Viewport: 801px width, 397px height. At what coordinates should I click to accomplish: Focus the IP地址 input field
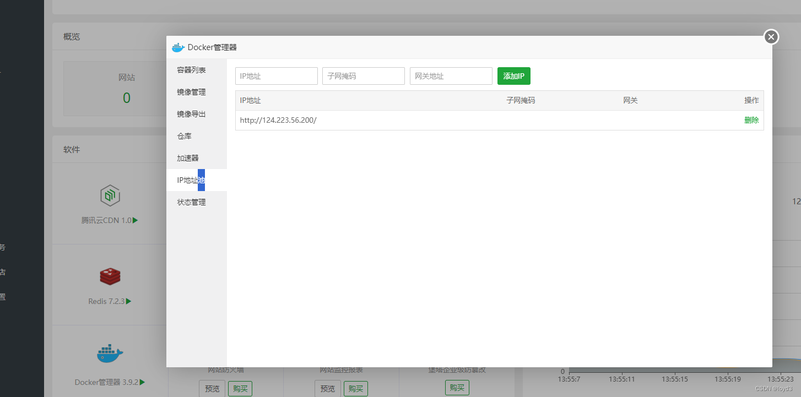click(x=277, y=76)
